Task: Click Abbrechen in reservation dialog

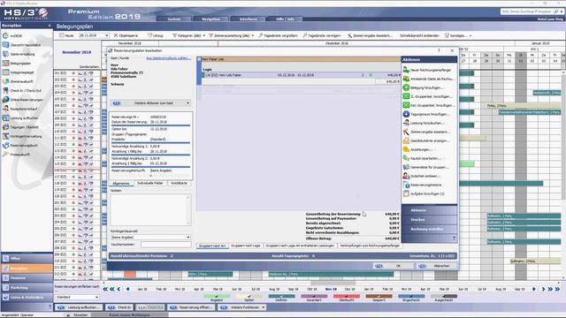Action: pyautogui.click(x=436, y=266)
